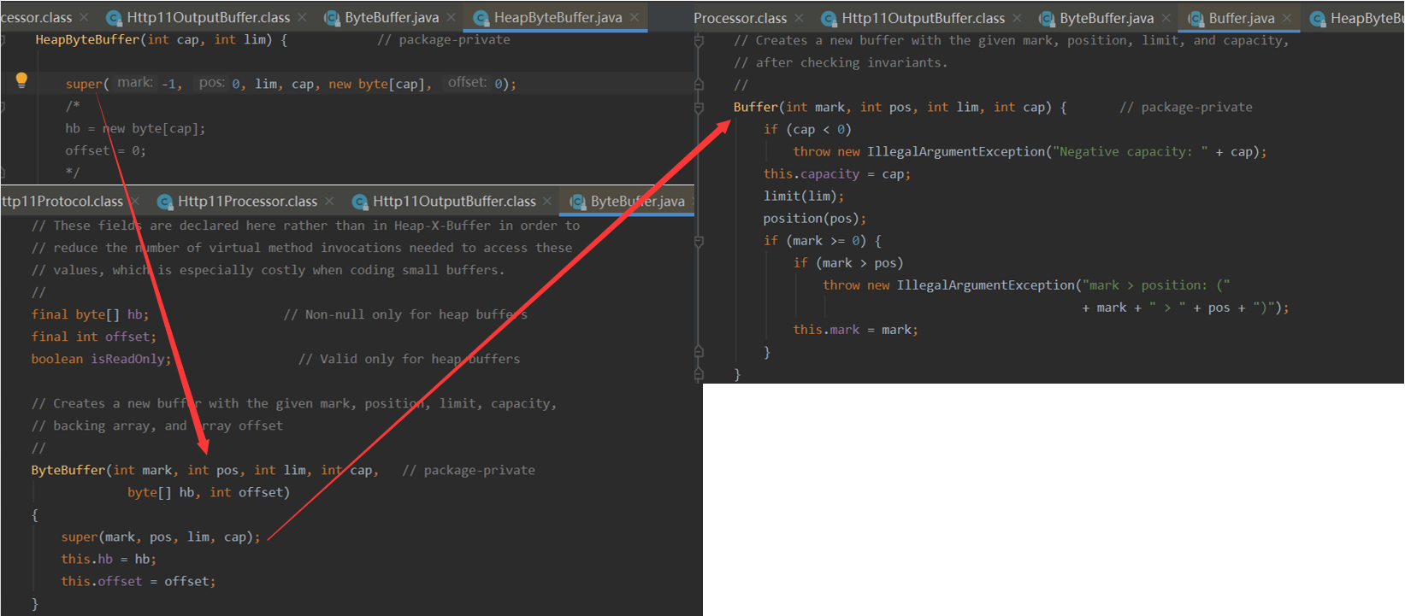
Task: Click the class icon on Http11Processor.class tab
Action: pyautogui.click(x=165, y=202)
